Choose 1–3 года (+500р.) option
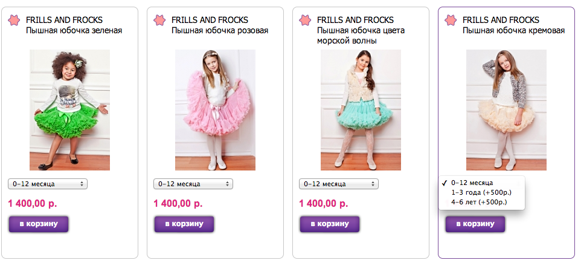The width and height of the screenshot is (578, 263). tap(481, 192)
